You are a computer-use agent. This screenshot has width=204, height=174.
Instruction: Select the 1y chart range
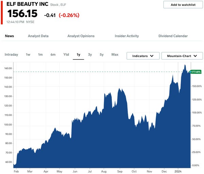pos(78,55)
